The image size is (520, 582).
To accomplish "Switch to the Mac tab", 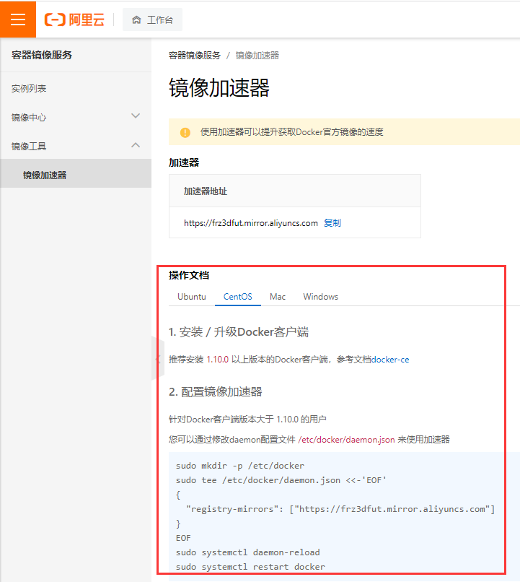I will (278, 297).
